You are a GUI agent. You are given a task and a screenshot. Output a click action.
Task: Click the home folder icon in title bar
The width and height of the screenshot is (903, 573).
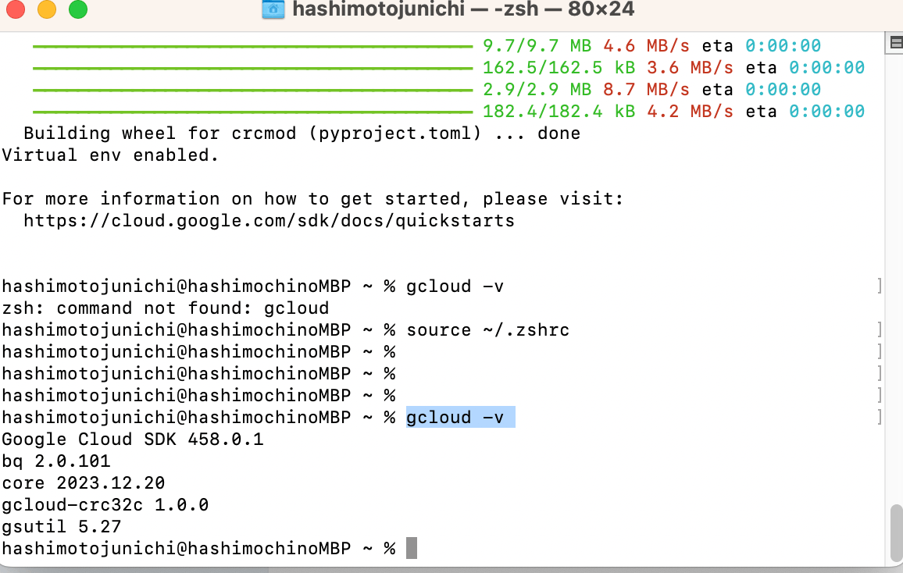(x=273, y=9)
